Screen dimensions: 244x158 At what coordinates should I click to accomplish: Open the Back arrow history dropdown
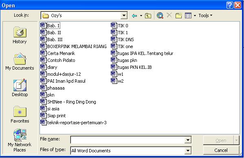coord(141,15)
